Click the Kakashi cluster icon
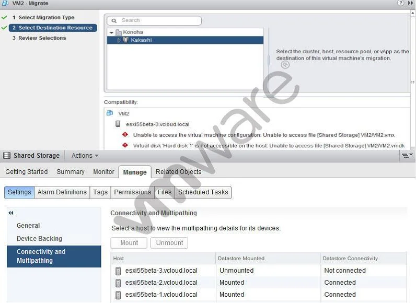 (x=126, y=40)
